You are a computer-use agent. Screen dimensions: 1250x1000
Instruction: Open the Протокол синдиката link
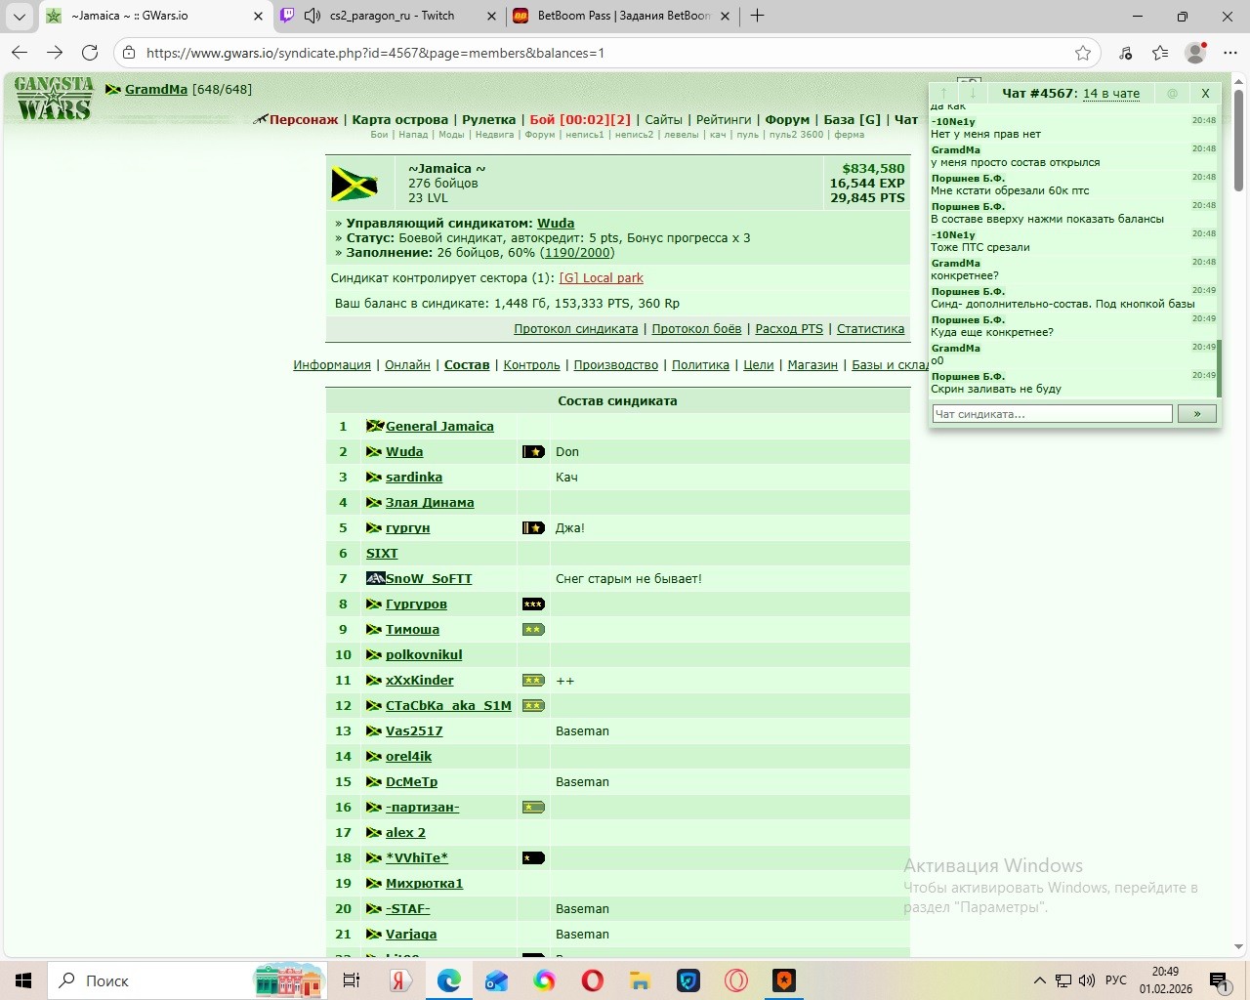coord(576,328)
